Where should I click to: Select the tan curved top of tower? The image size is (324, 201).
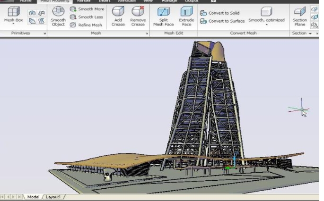[218, 50]
